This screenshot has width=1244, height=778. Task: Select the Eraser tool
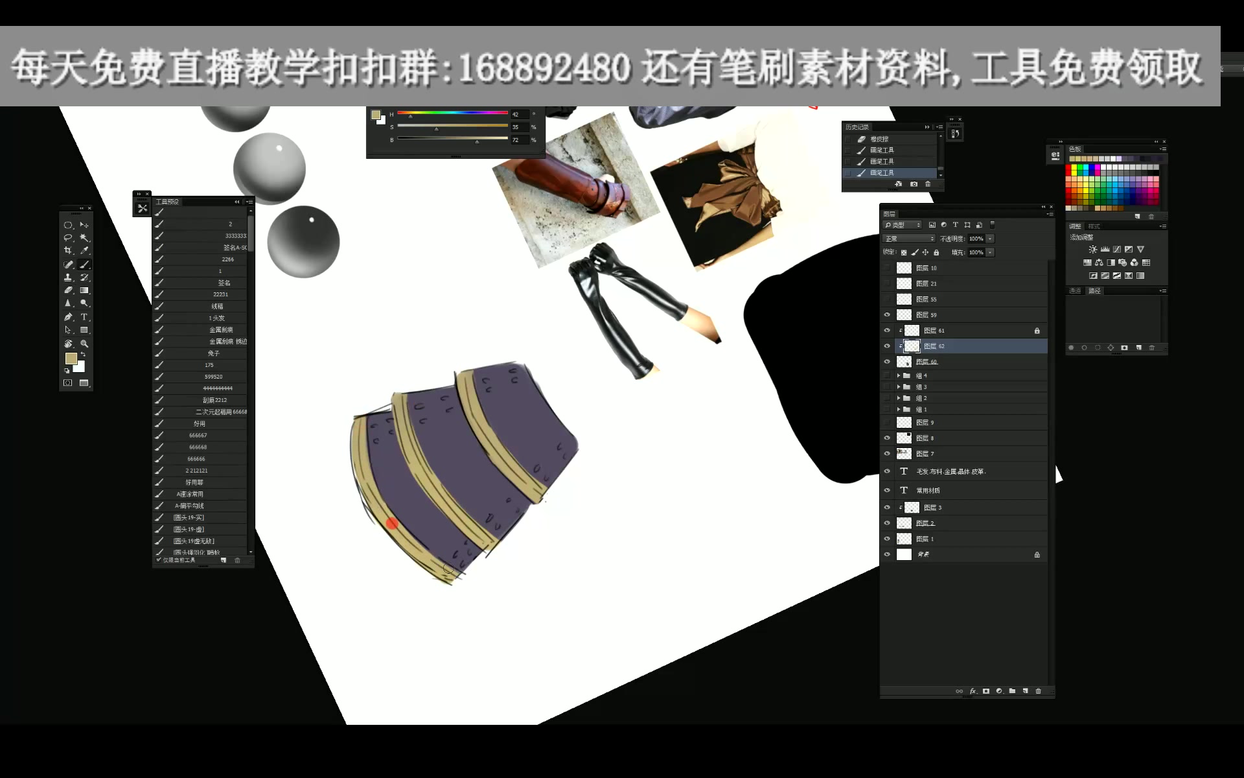[x=68, y=290]
